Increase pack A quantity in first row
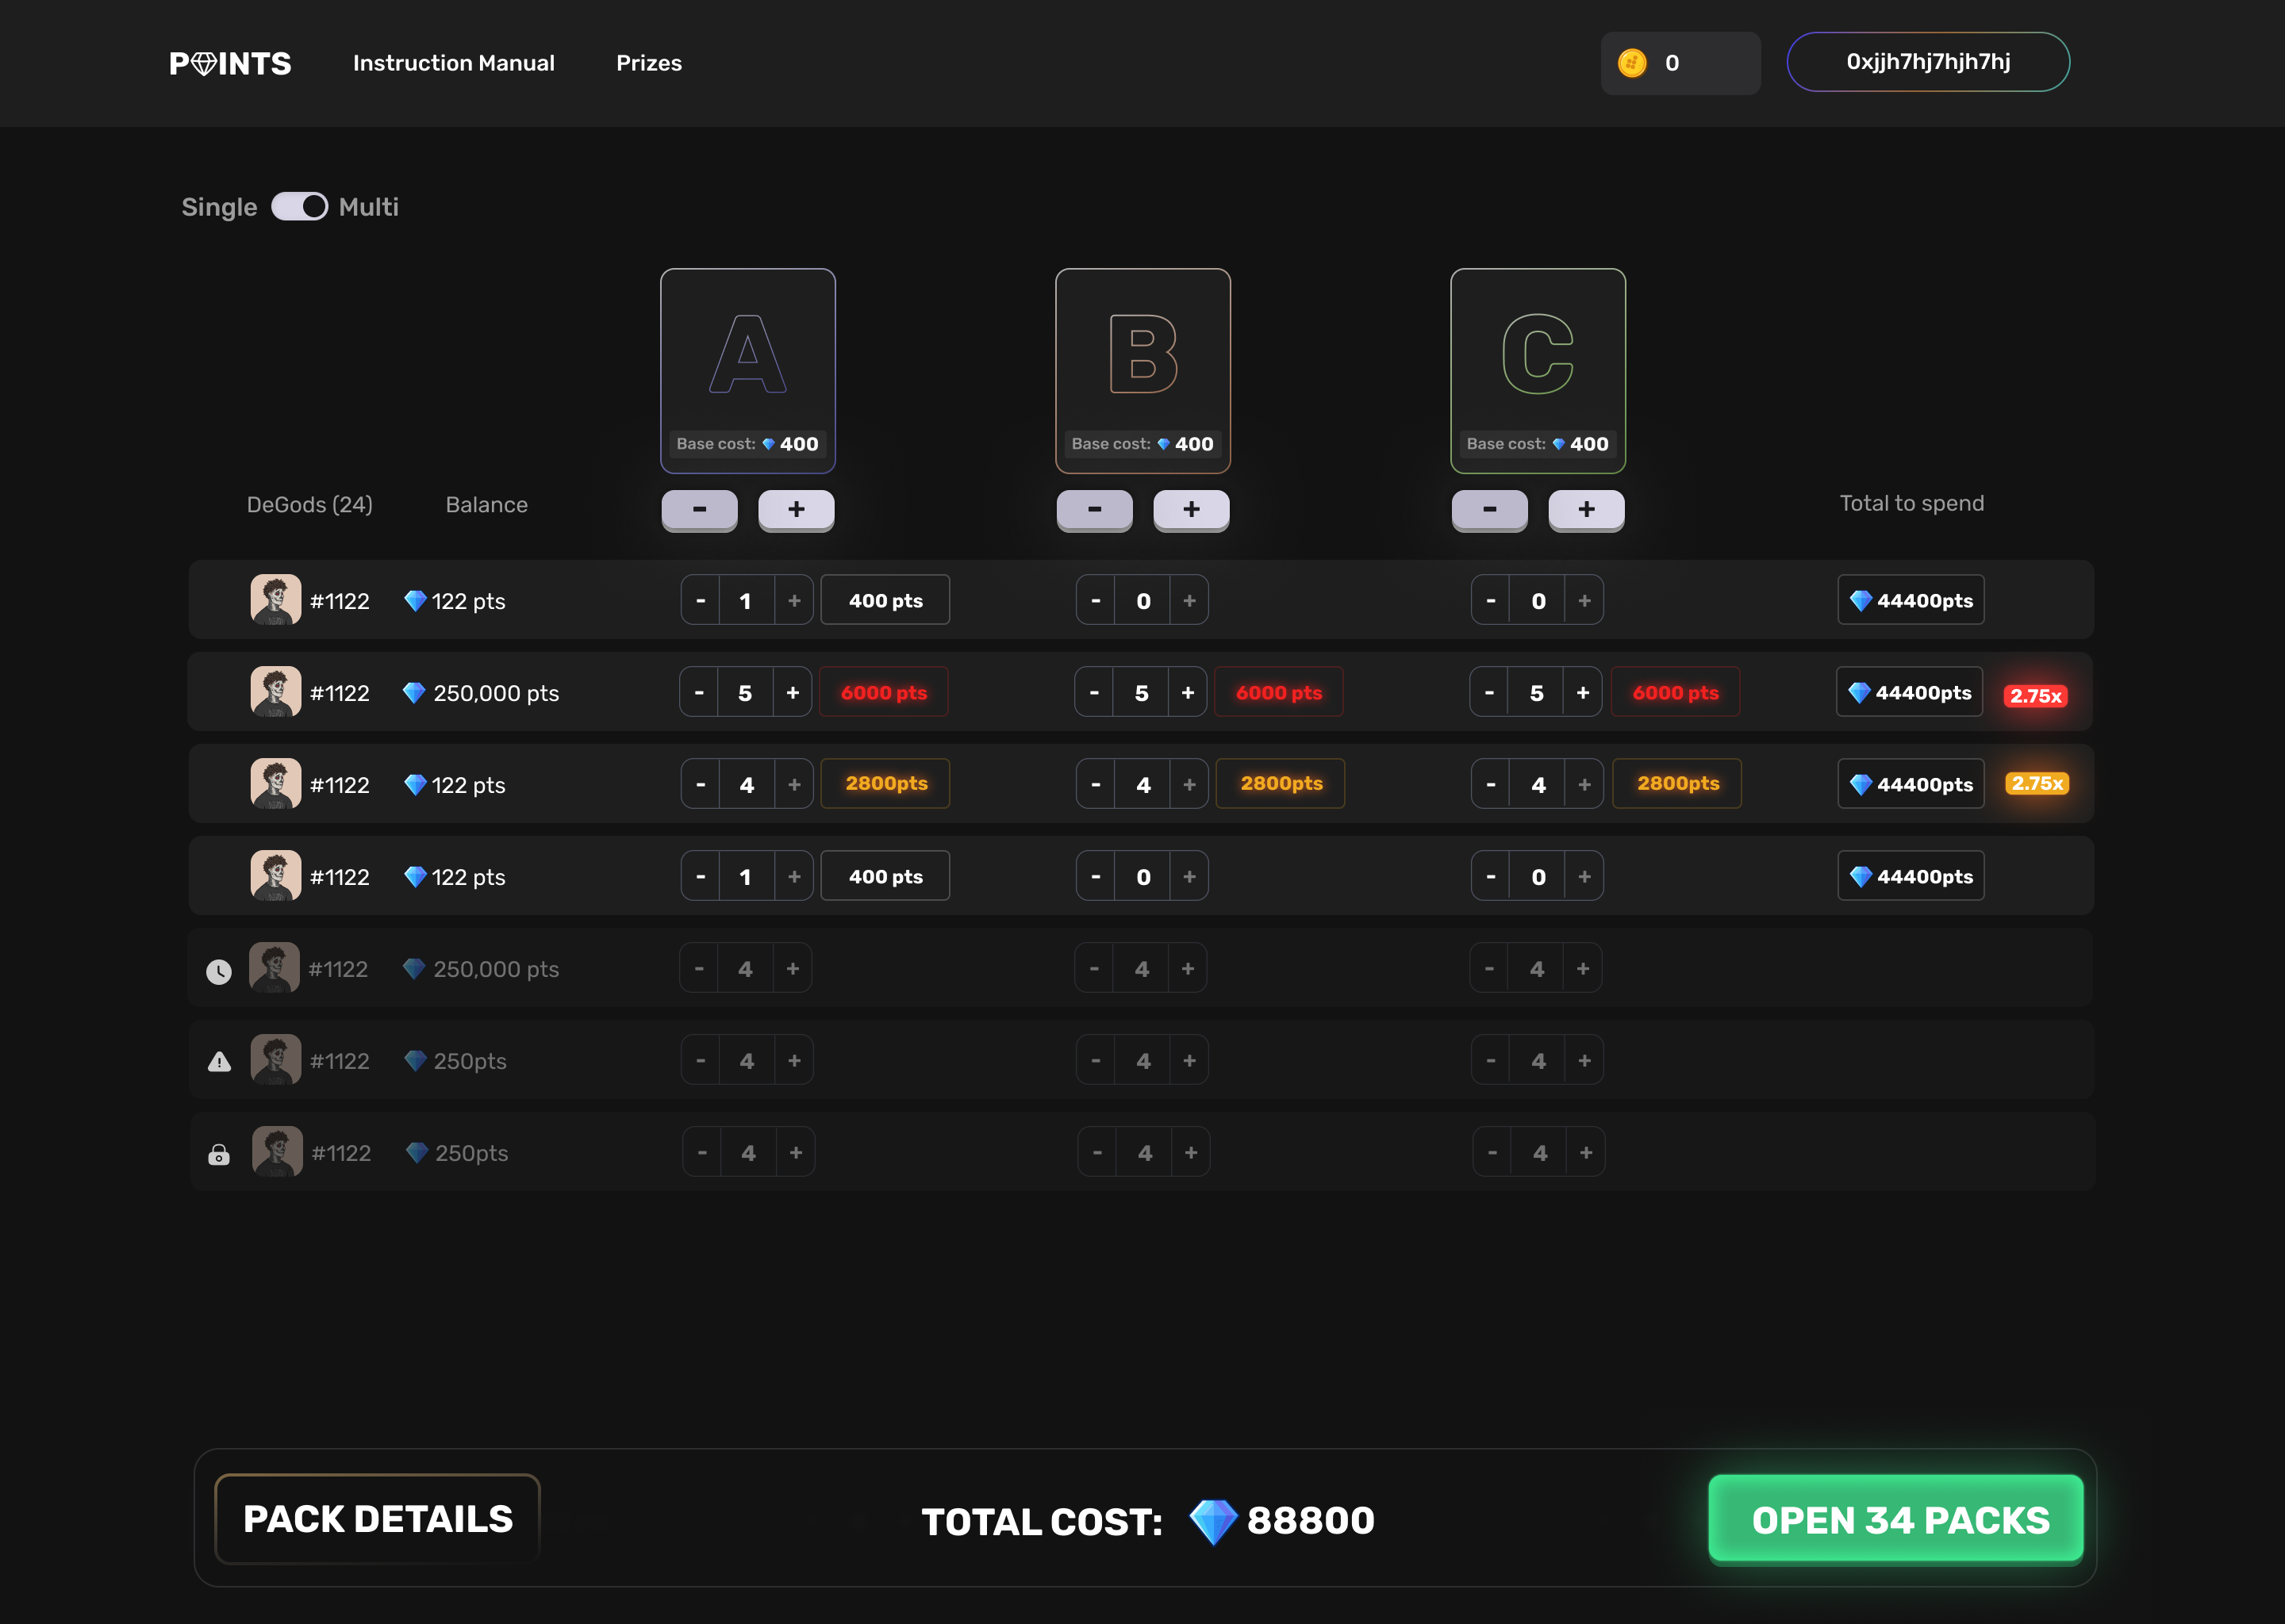This screenshot has width=2285, height=1624. pyautogui.click(x=794, y=601)
